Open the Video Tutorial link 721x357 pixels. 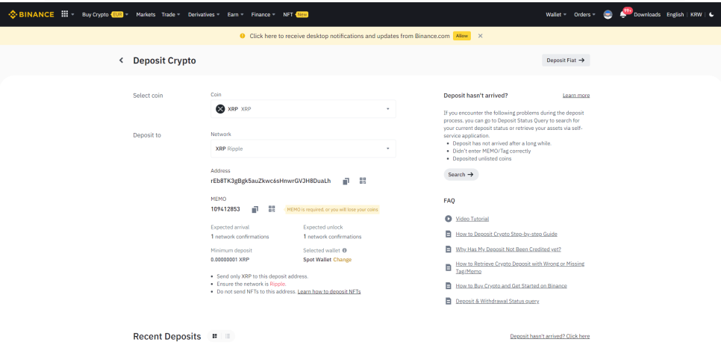pyautogui.click(x=472, y=219)
